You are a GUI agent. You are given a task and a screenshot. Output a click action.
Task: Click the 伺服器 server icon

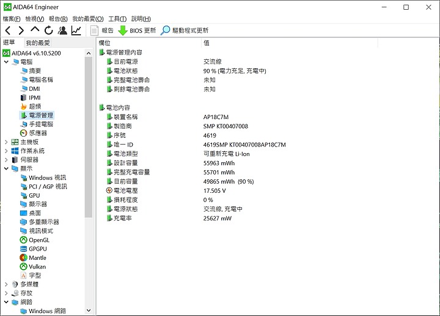coord(15,160)
